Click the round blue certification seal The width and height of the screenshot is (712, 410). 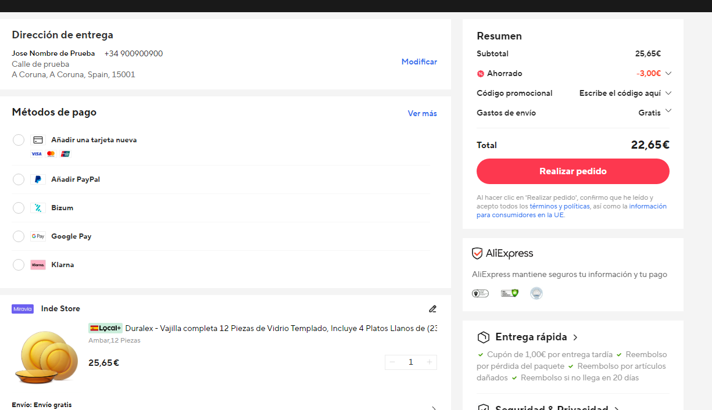click(536, 293)
